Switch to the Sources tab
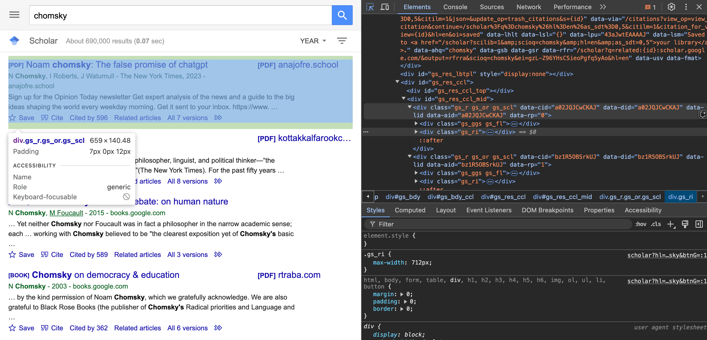The width and height of the screenshot is (707, 340). [491, 7]
